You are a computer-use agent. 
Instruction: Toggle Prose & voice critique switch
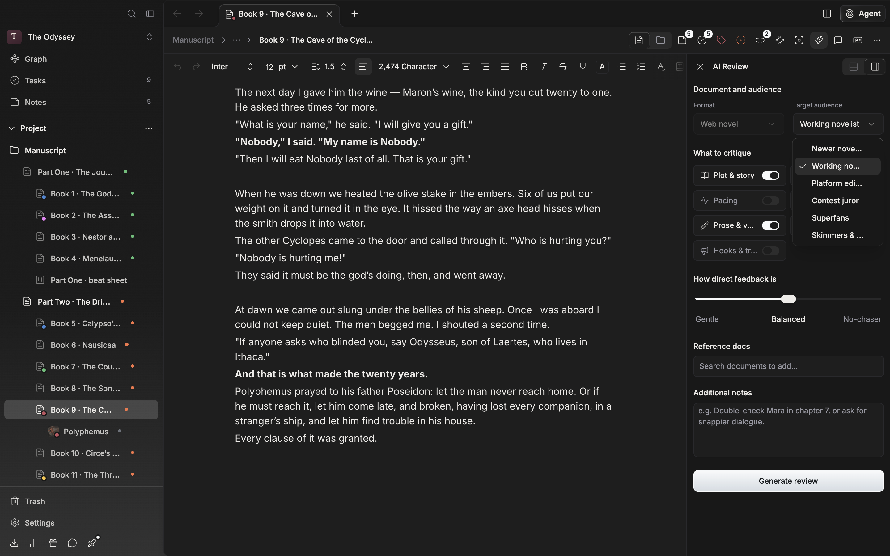point(770,225)
